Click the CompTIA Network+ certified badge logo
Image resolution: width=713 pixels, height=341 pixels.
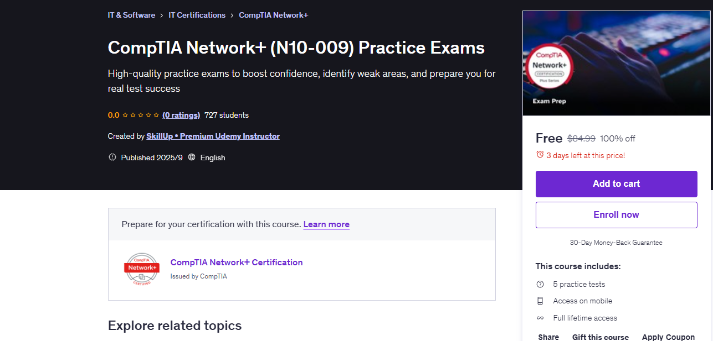click(x=141, y=269)
